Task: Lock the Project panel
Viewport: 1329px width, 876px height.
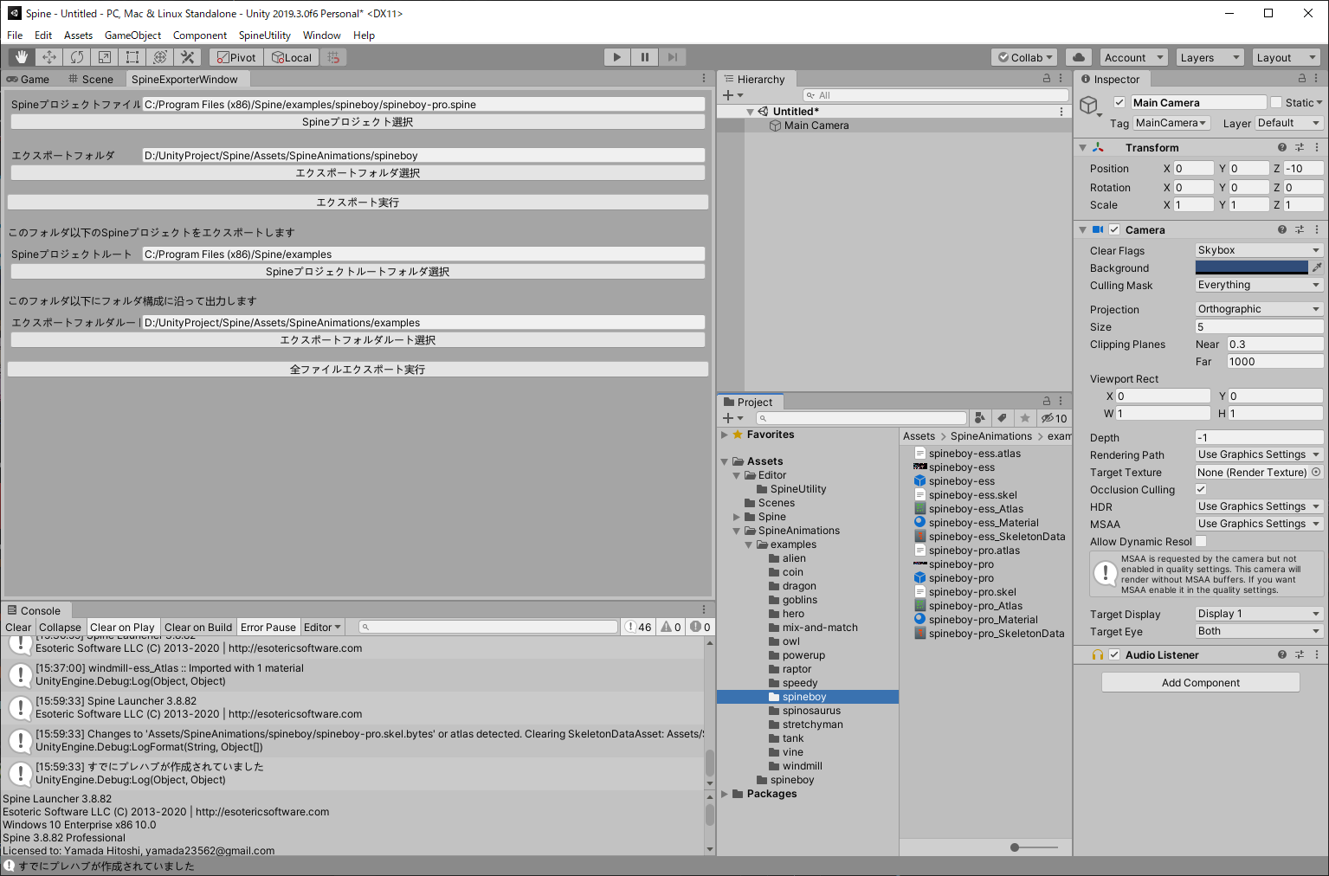Action: 1047,402
